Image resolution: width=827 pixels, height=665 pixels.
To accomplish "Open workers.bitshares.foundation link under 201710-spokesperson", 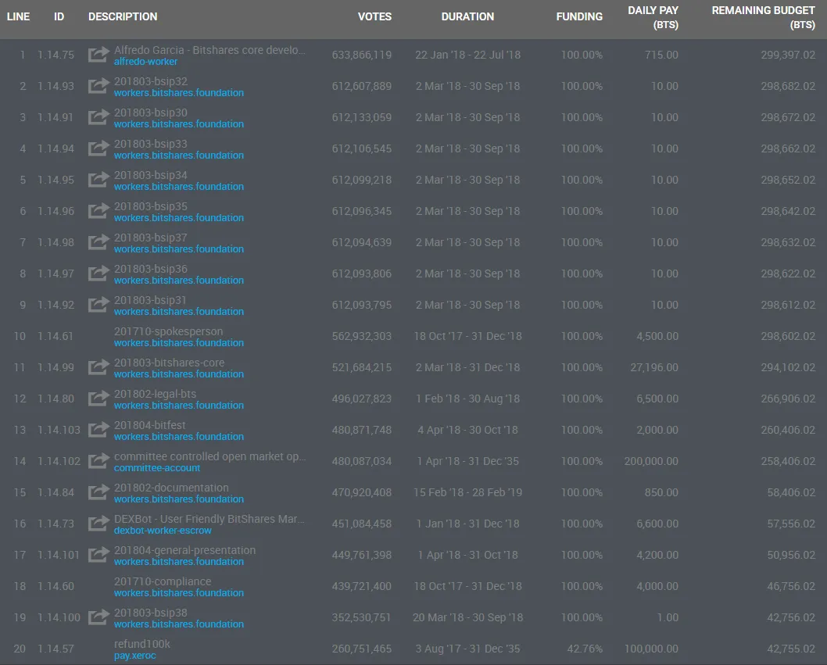I will click(179, 343).
